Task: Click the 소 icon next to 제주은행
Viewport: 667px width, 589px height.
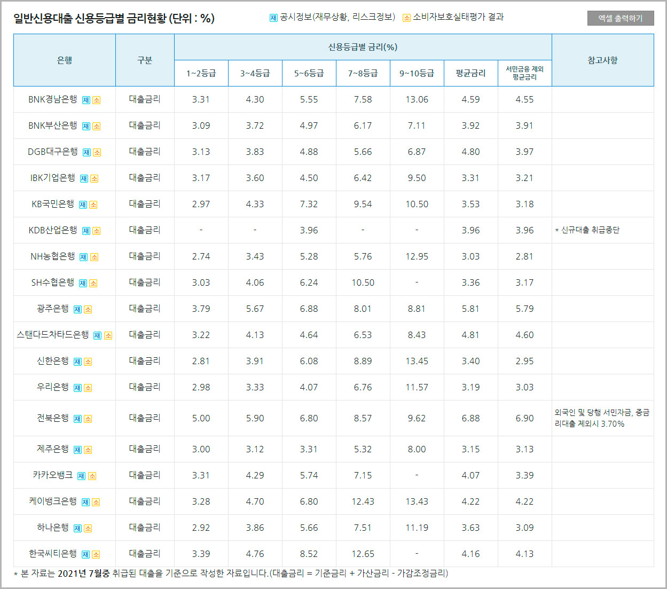Action: pos(89,449)
